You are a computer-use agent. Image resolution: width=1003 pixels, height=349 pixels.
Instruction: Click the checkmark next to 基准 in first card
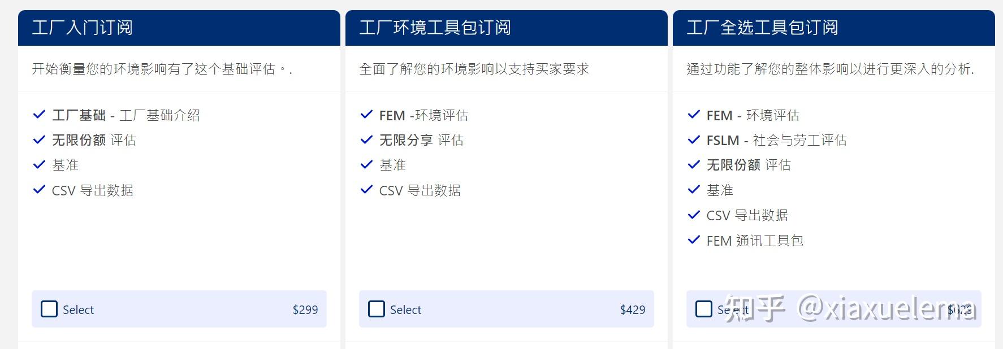pos(38,164)
